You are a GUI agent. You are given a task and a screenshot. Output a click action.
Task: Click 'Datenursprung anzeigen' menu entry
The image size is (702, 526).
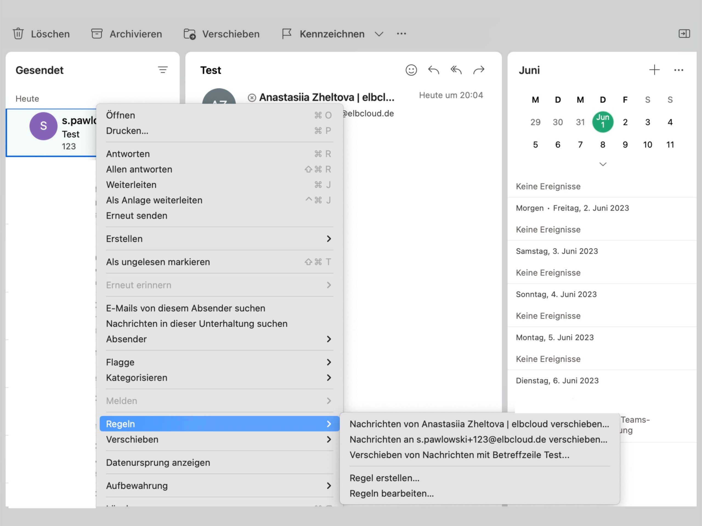[158, 462]
